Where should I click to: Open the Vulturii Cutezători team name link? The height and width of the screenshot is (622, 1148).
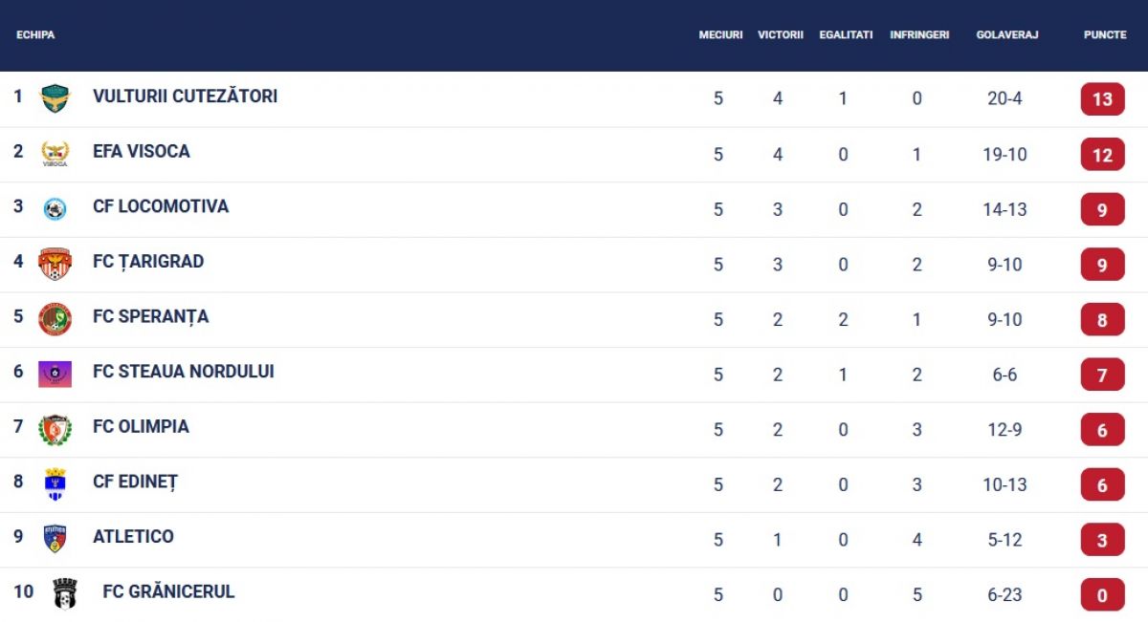click(185, 97)
